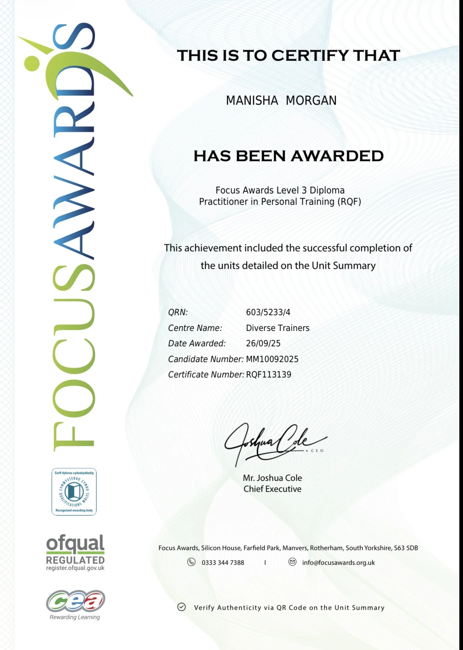This screenshot has width=463, height=650.
Task: Click the Joshua Cole handwritten signature
Action: tap(273, 442)
